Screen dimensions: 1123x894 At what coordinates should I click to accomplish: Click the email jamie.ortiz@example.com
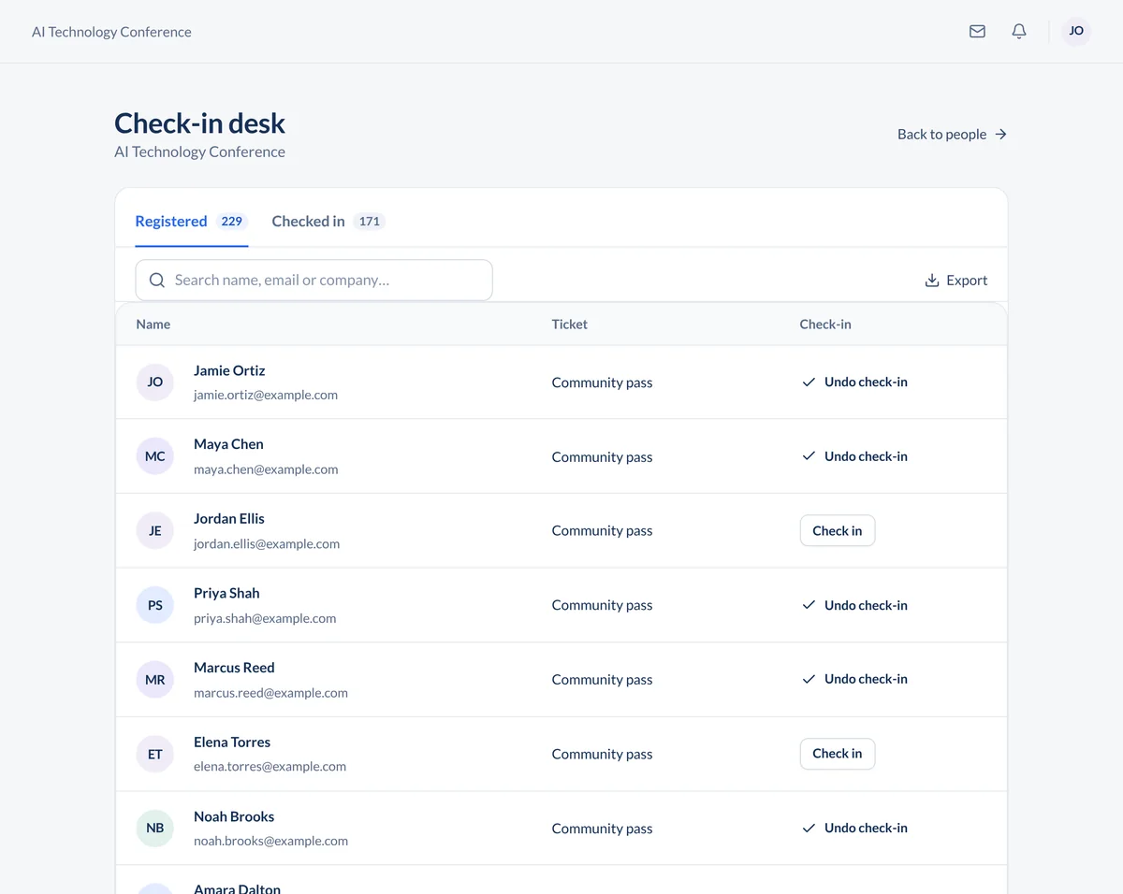coord(266,396)
